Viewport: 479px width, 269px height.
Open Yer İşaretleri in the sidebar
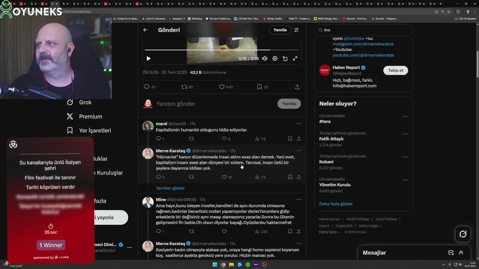(89, 130)
